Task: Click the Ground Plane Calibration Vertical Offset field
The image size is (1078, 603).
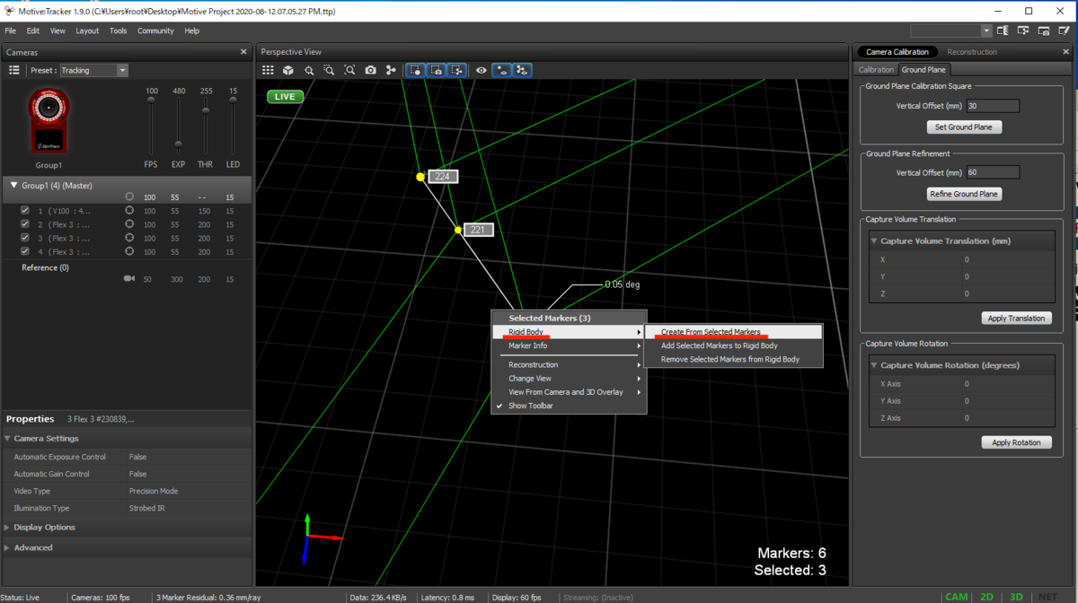Action: (993, 106)
